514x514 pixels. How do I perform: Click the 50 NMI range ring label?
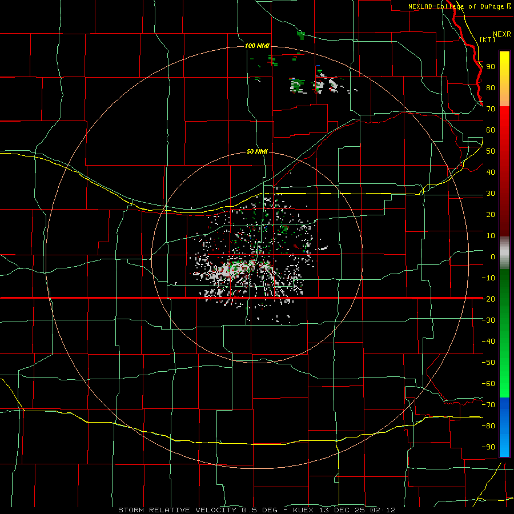tap(257, 151)
